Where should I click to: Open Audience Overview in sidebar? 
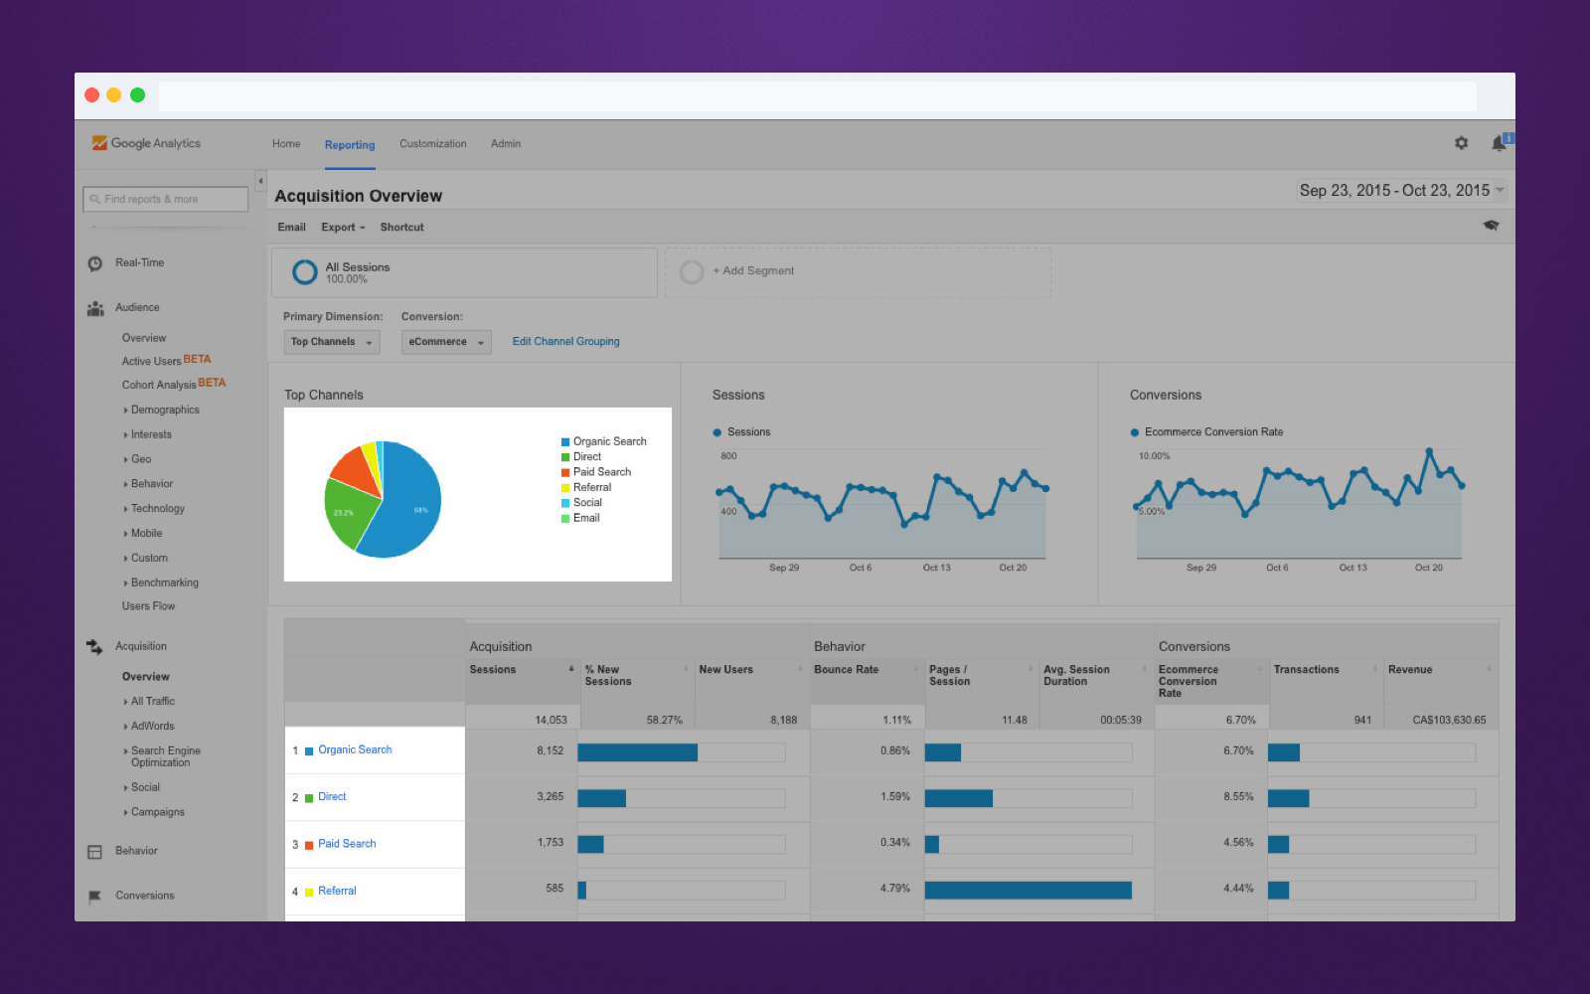click(144, 339)
